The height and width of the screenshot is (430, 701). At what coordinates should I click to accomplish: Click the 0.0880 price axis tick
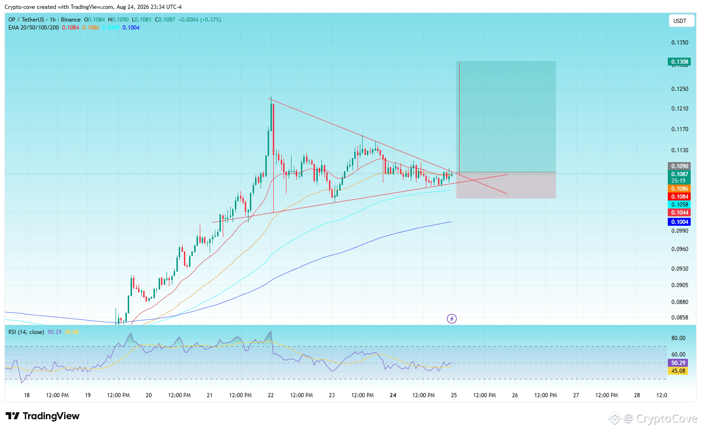tap(680, 302)
